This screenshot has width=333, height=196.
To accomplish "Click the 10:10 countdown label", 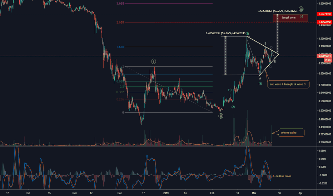I will coord(328,60).
